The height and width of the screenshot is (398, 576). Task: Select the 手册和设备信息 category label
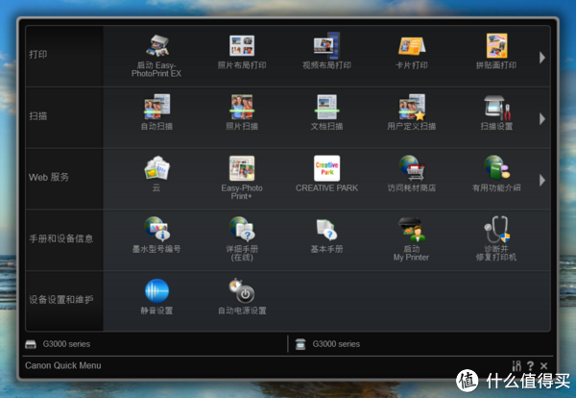pyautogui.click(x=61, y=238)
